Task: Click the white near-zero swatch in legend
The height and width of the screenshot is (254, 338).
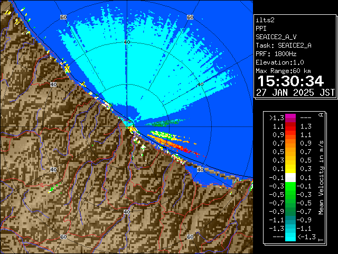Action: [x=290, y=178]
